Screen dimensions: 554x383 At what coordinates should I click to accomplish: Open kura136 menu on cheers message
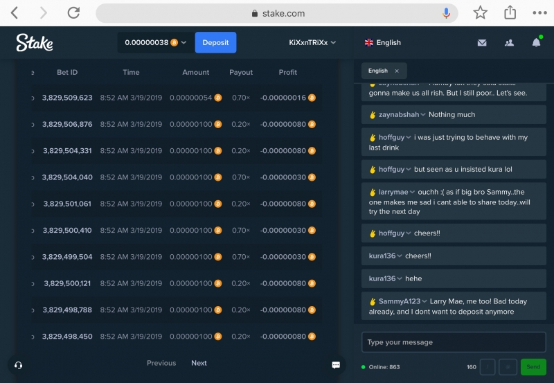coord(400,256)
